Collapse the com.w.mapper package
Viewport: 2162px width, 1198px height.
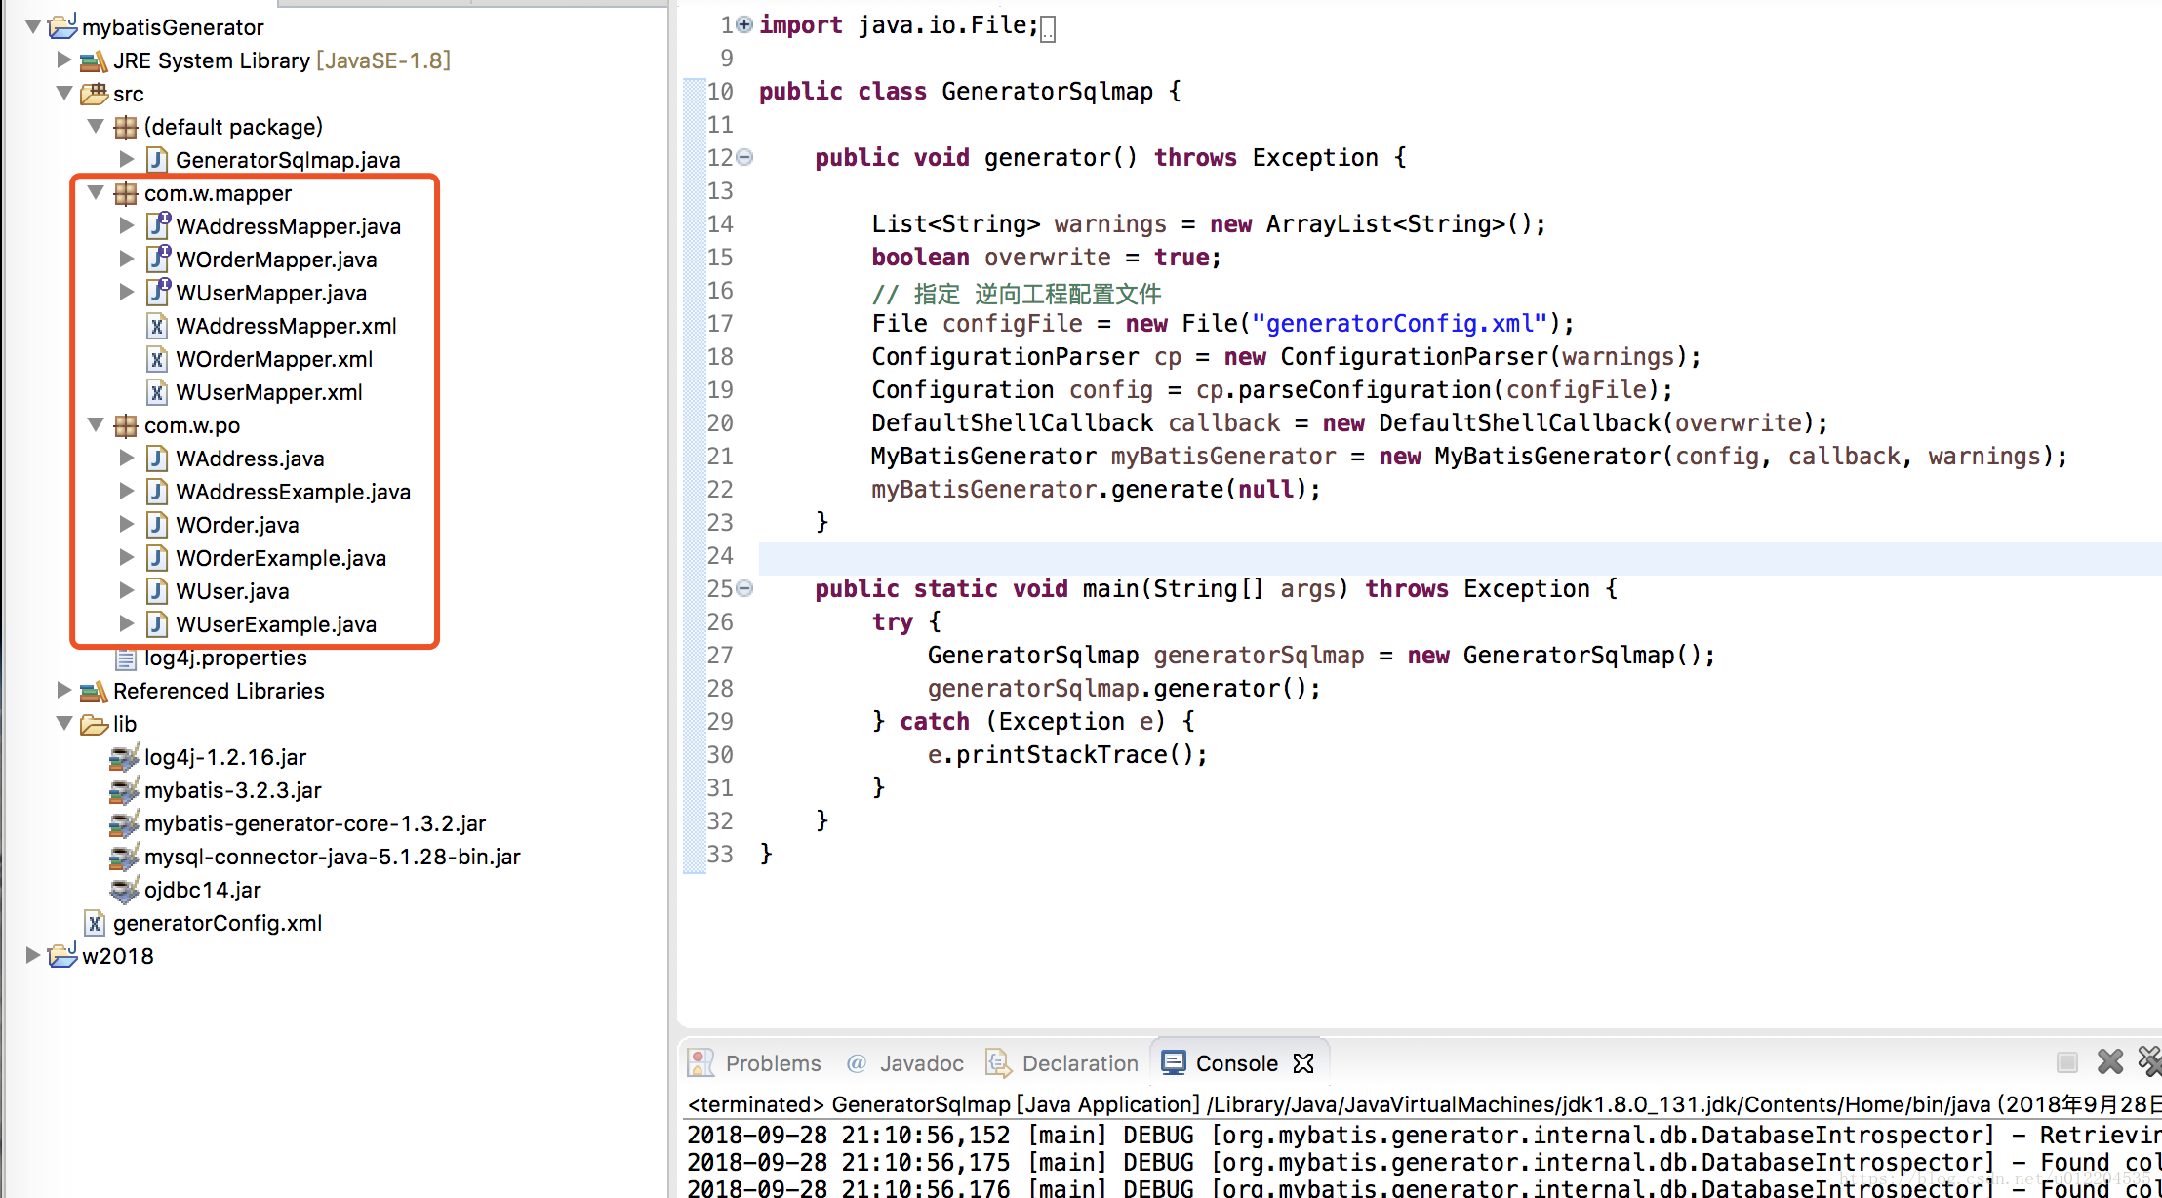click(96, 192)
